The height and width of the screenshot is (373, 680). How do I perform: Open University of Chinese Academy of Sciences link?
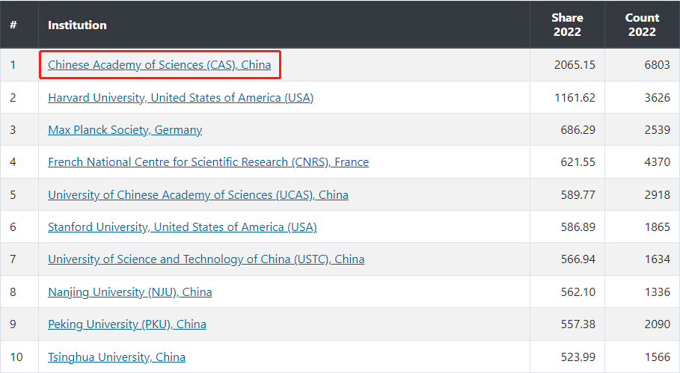coord(198,194)
